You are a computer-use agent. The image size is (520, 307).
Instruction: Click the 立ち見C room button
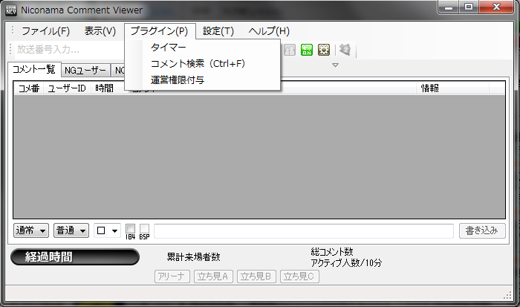(299, 277)
